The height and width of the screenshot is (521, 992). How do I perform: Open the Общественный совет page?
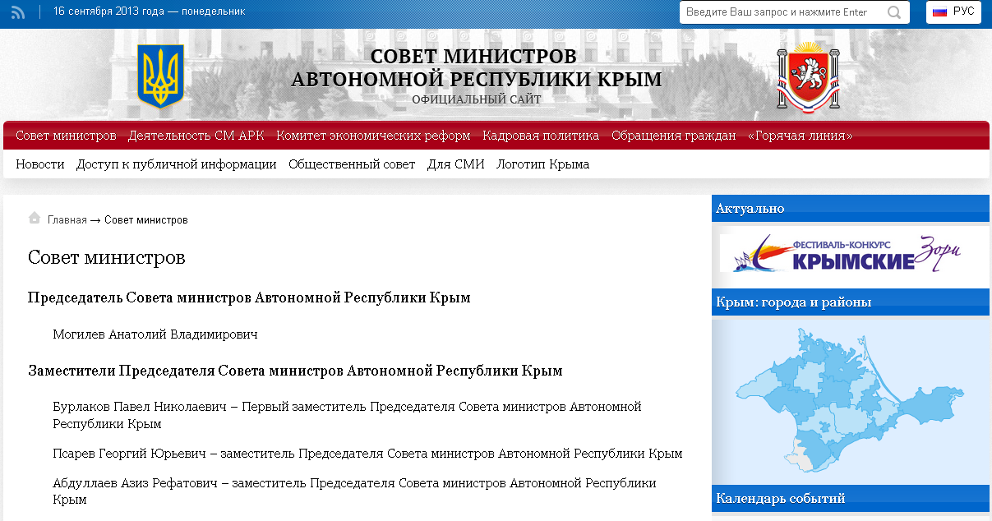pyautogui.click(x=352, y=164)
